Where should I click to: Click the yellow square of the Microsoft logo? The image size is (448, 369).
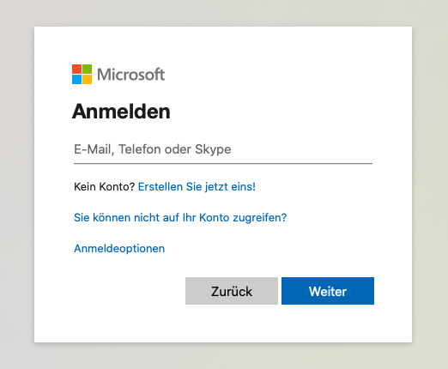(88, 79)
